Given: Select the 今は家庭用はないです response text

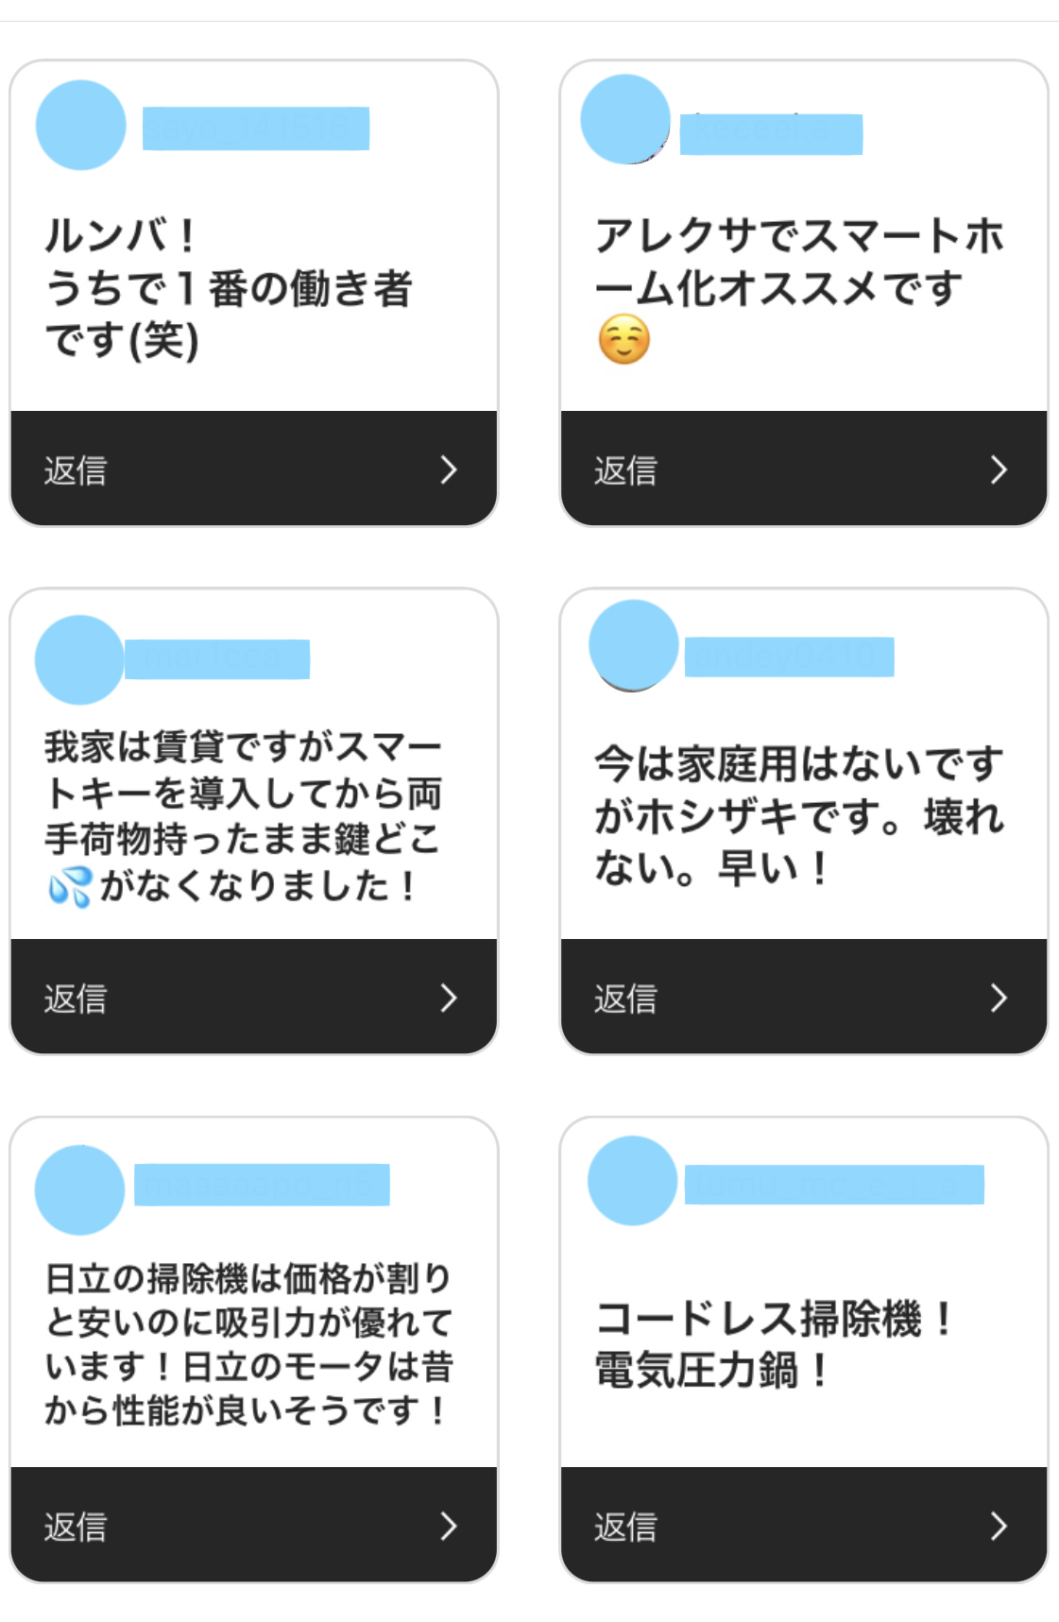Looking at the screenshot, I should coord(798,815).
